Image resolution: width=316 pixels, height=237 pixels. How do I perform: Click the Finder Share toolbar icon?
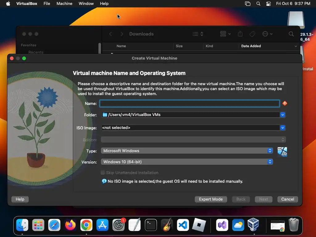240,34
